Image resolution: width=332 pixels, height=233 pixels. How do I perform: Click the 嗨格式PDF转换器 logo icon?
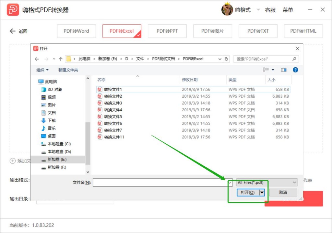(13, 10)
